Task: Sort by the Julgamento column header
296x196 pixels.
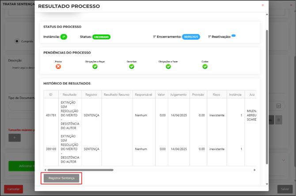Action: point(178,95)
